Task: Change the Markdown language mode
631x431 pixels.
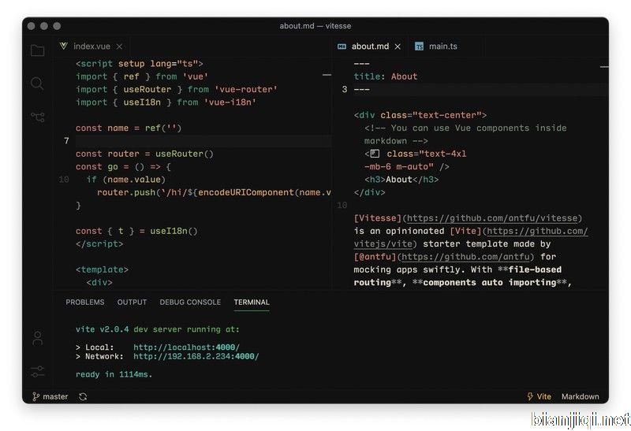Action: pyautogui.click(x=580, y=396)
